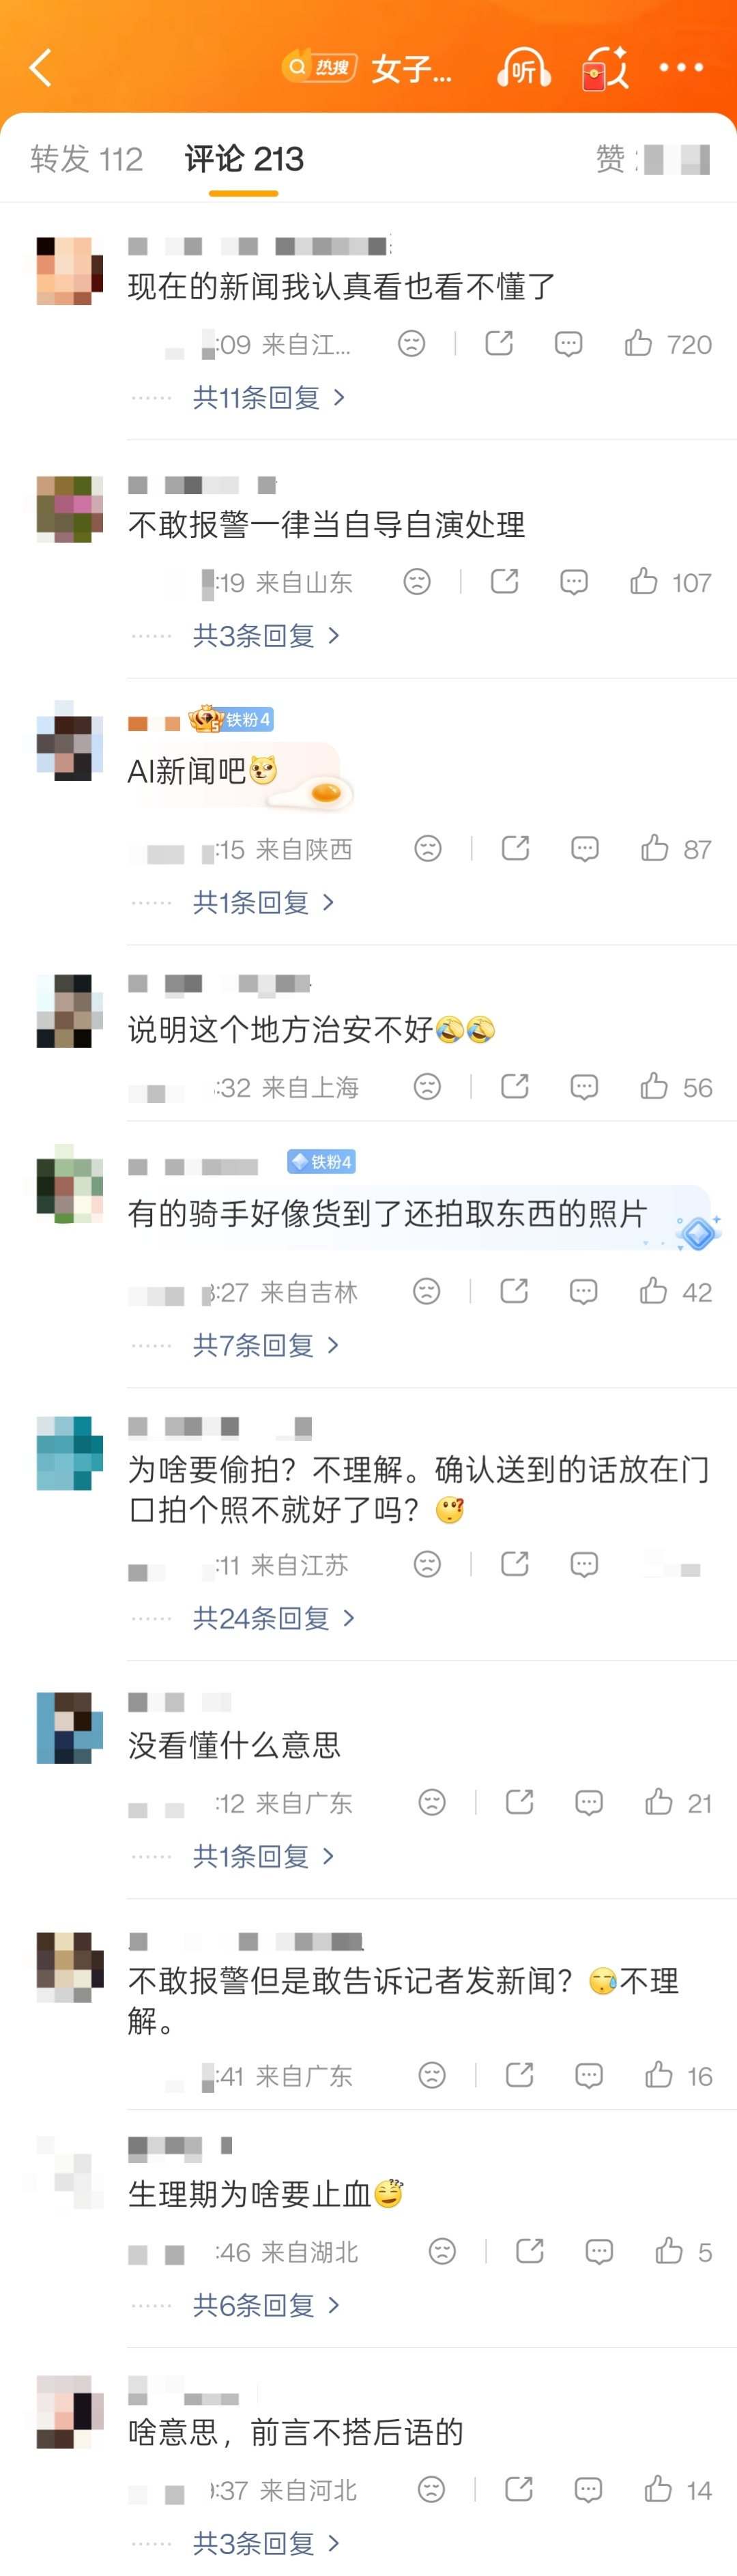Tap reply icon on 没看懂什么意思 comment
Viewport: 737px width, 2576px height.
(x=589, y=1802)
